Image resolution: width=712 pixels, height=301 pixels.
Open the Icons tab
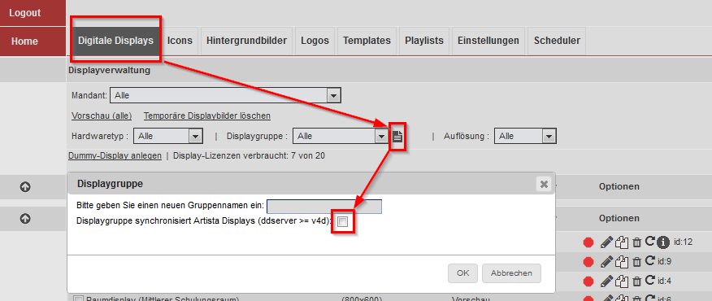(180, 41)
